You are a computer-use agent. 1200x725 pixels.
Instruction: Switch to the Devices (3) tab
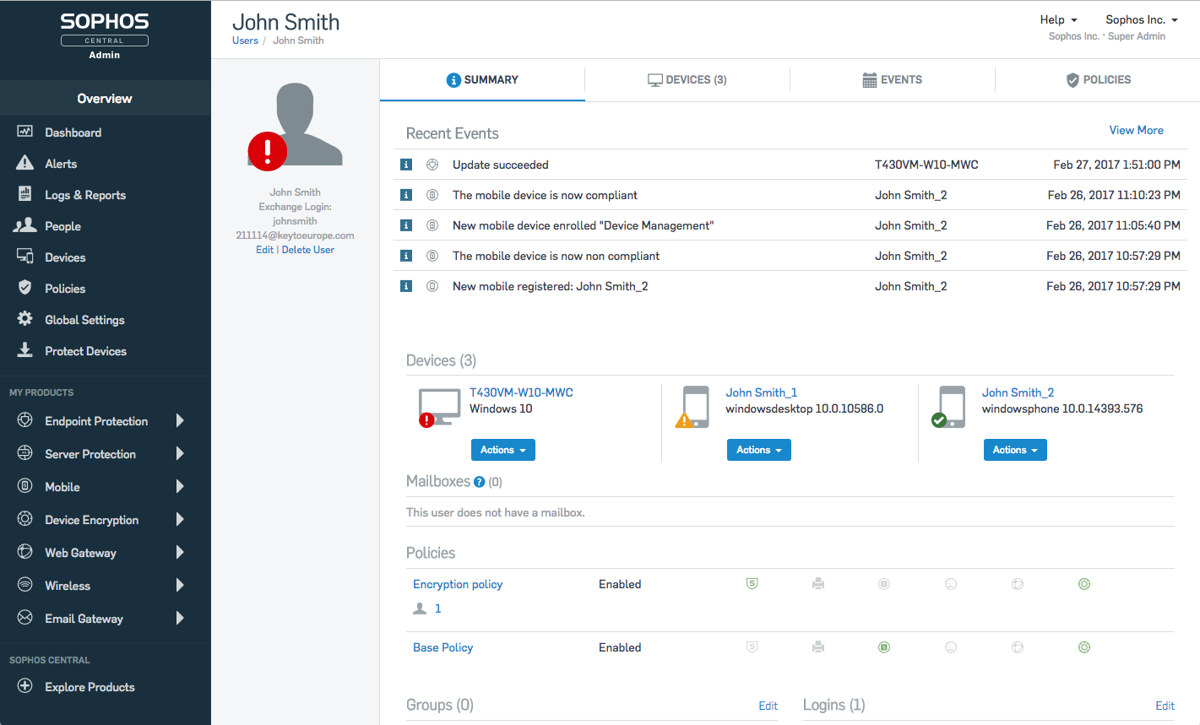coord(687,79)
